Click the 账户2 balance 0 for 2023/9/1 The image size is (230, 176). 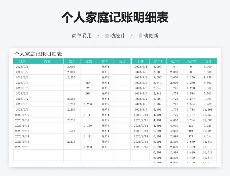(x=174, y=67)
